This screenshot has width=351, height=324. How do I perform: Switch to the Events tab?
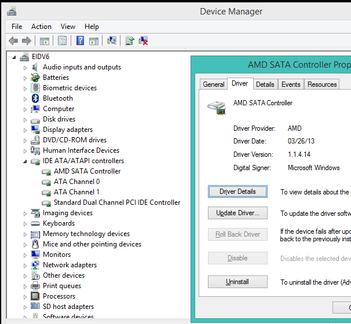[291, 84]
